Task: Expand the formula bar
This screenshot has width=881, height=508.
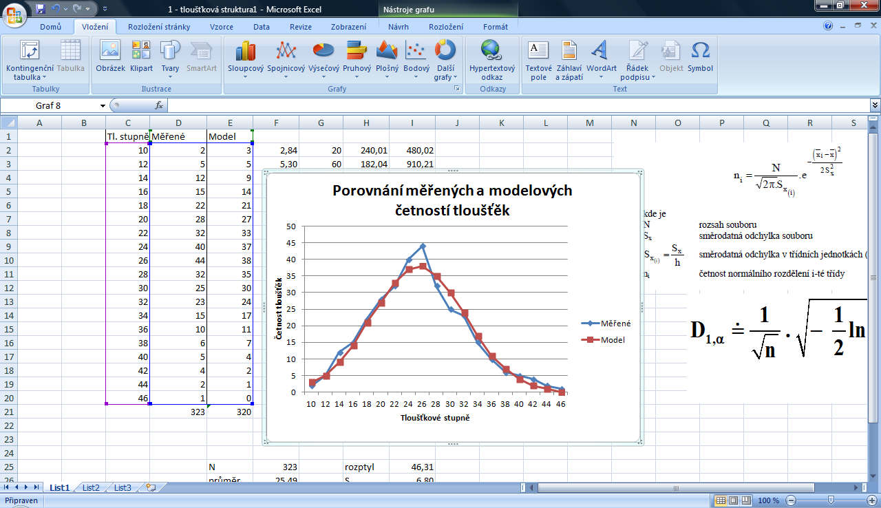Action: pyautogui.click(x=875, y=105)
